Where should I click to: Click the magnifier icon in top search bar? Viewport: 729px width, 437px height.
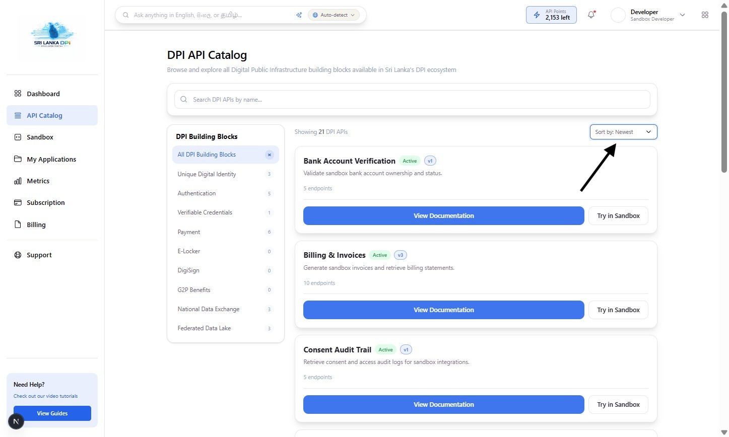126,15
